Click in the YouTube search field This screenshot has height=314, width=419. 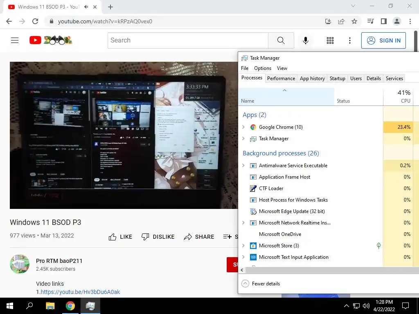(x=188, y=40)
